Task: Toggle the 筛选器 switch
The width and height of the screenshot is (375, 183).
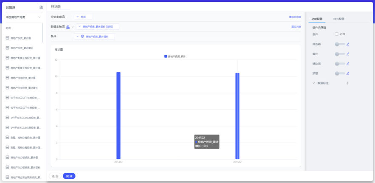Action: click(339, 44)
